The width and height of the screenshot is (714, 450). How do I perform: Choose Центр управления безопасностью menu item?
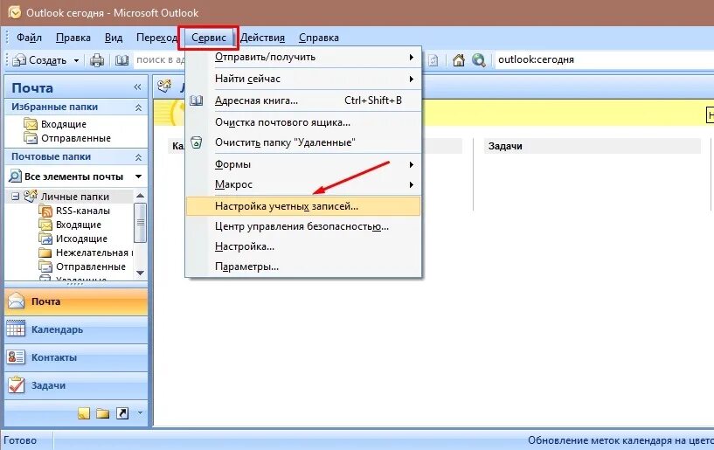[303, 226]
